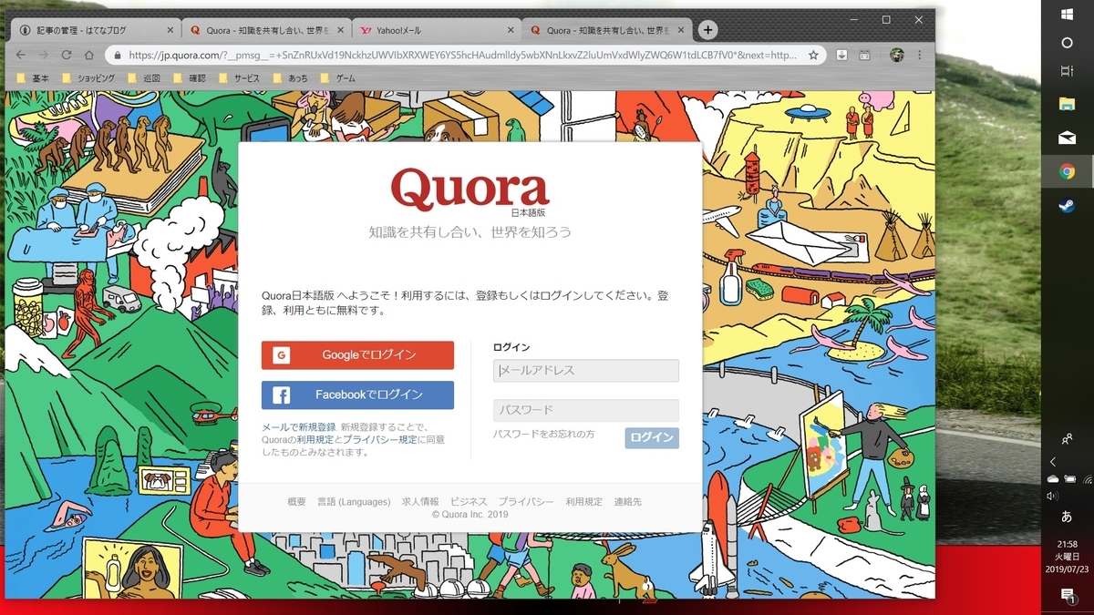Open Cortana circle icon in taskbar
This screenshot has height=615, width=1094.
tap(1067, 43)
